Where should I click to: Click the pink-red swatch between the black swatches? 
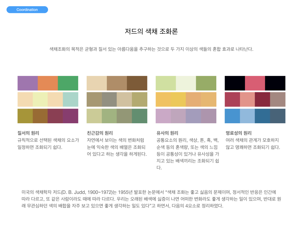tap(255, 83)
